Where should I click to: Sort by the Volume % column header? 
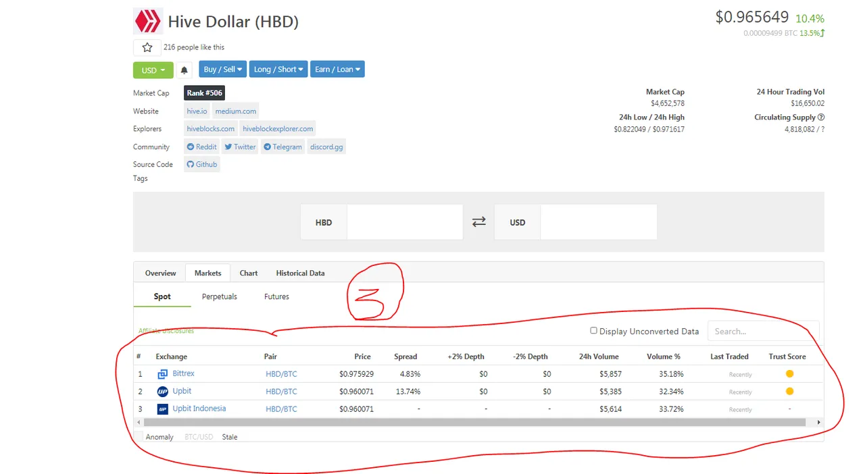click(664, 357)
